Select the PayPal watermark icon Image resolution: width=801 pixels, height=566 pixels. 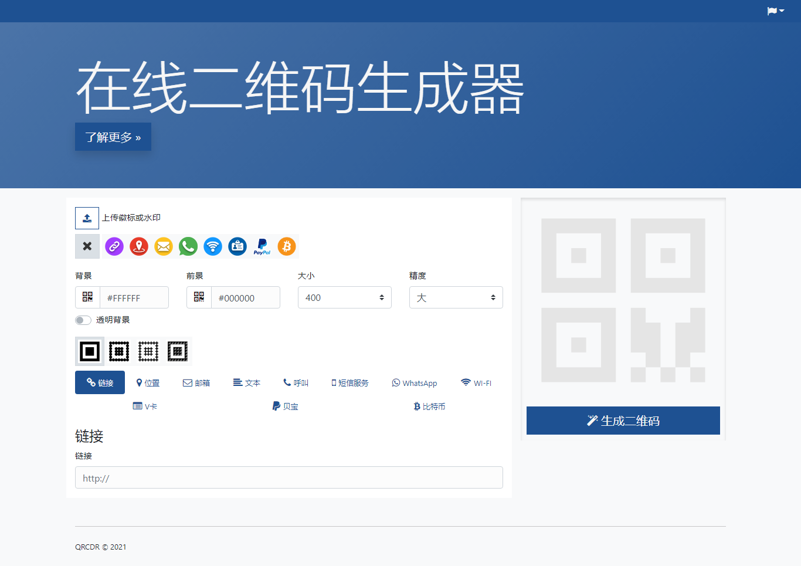[x=262, y=246]
